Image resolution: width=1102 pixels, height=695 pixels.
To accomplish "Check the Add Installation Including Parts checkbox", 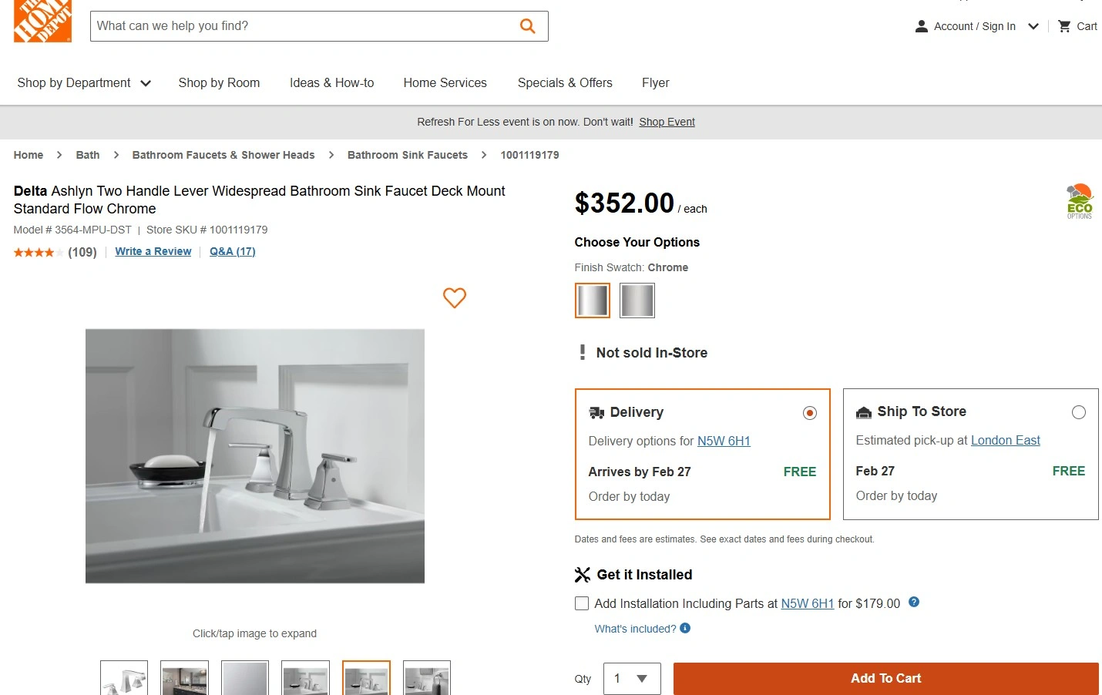I will coord(582,603).
